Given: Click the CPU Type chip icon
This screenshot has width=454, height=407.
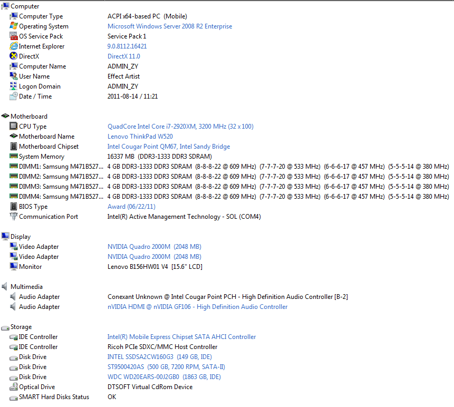Looking at the screenshot, I should [14, 126].
